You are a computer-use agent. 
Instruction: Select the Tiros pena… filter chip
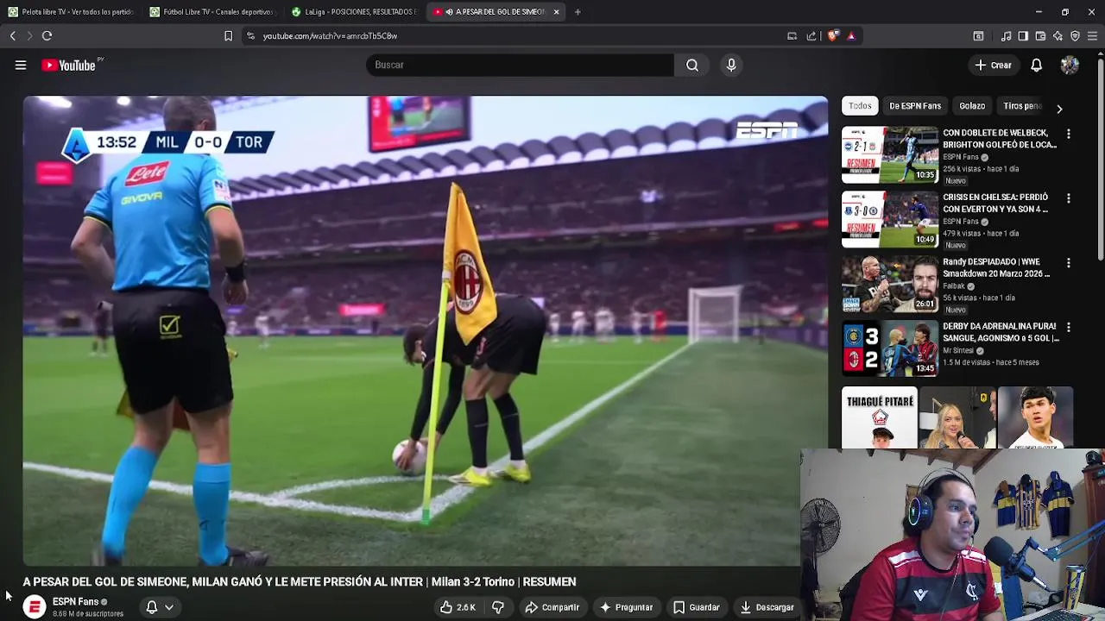pos(1022,106)
